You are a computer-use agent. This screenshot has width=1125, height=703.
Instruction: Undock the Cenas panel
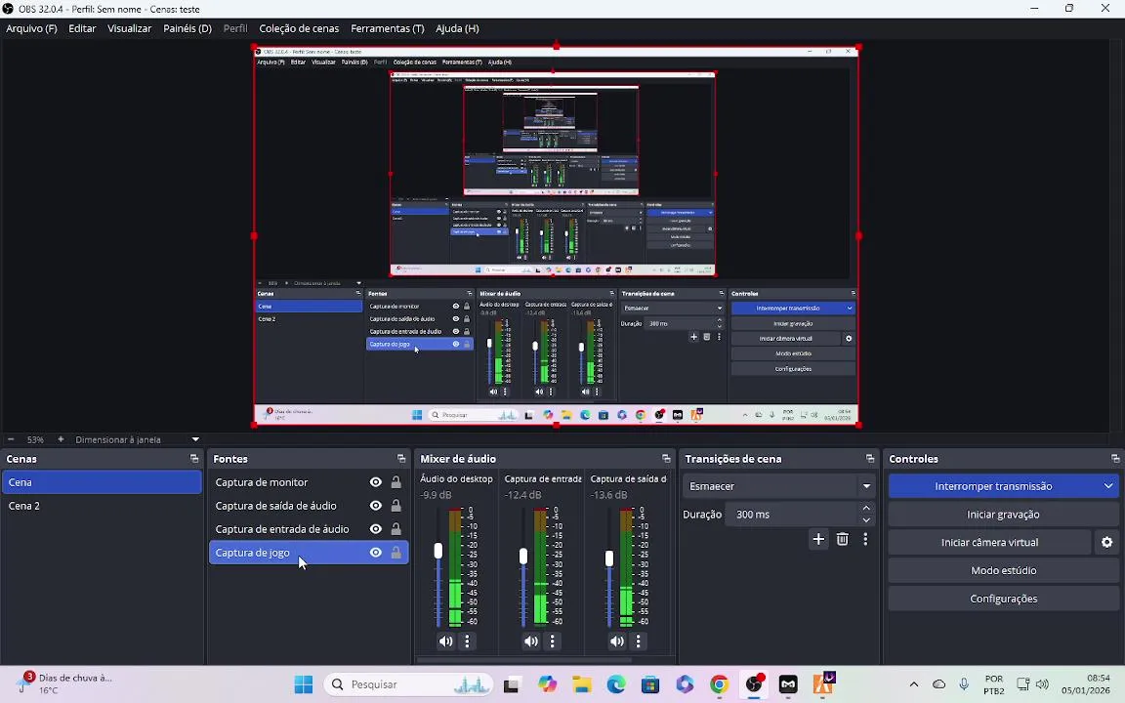[193, 459]
